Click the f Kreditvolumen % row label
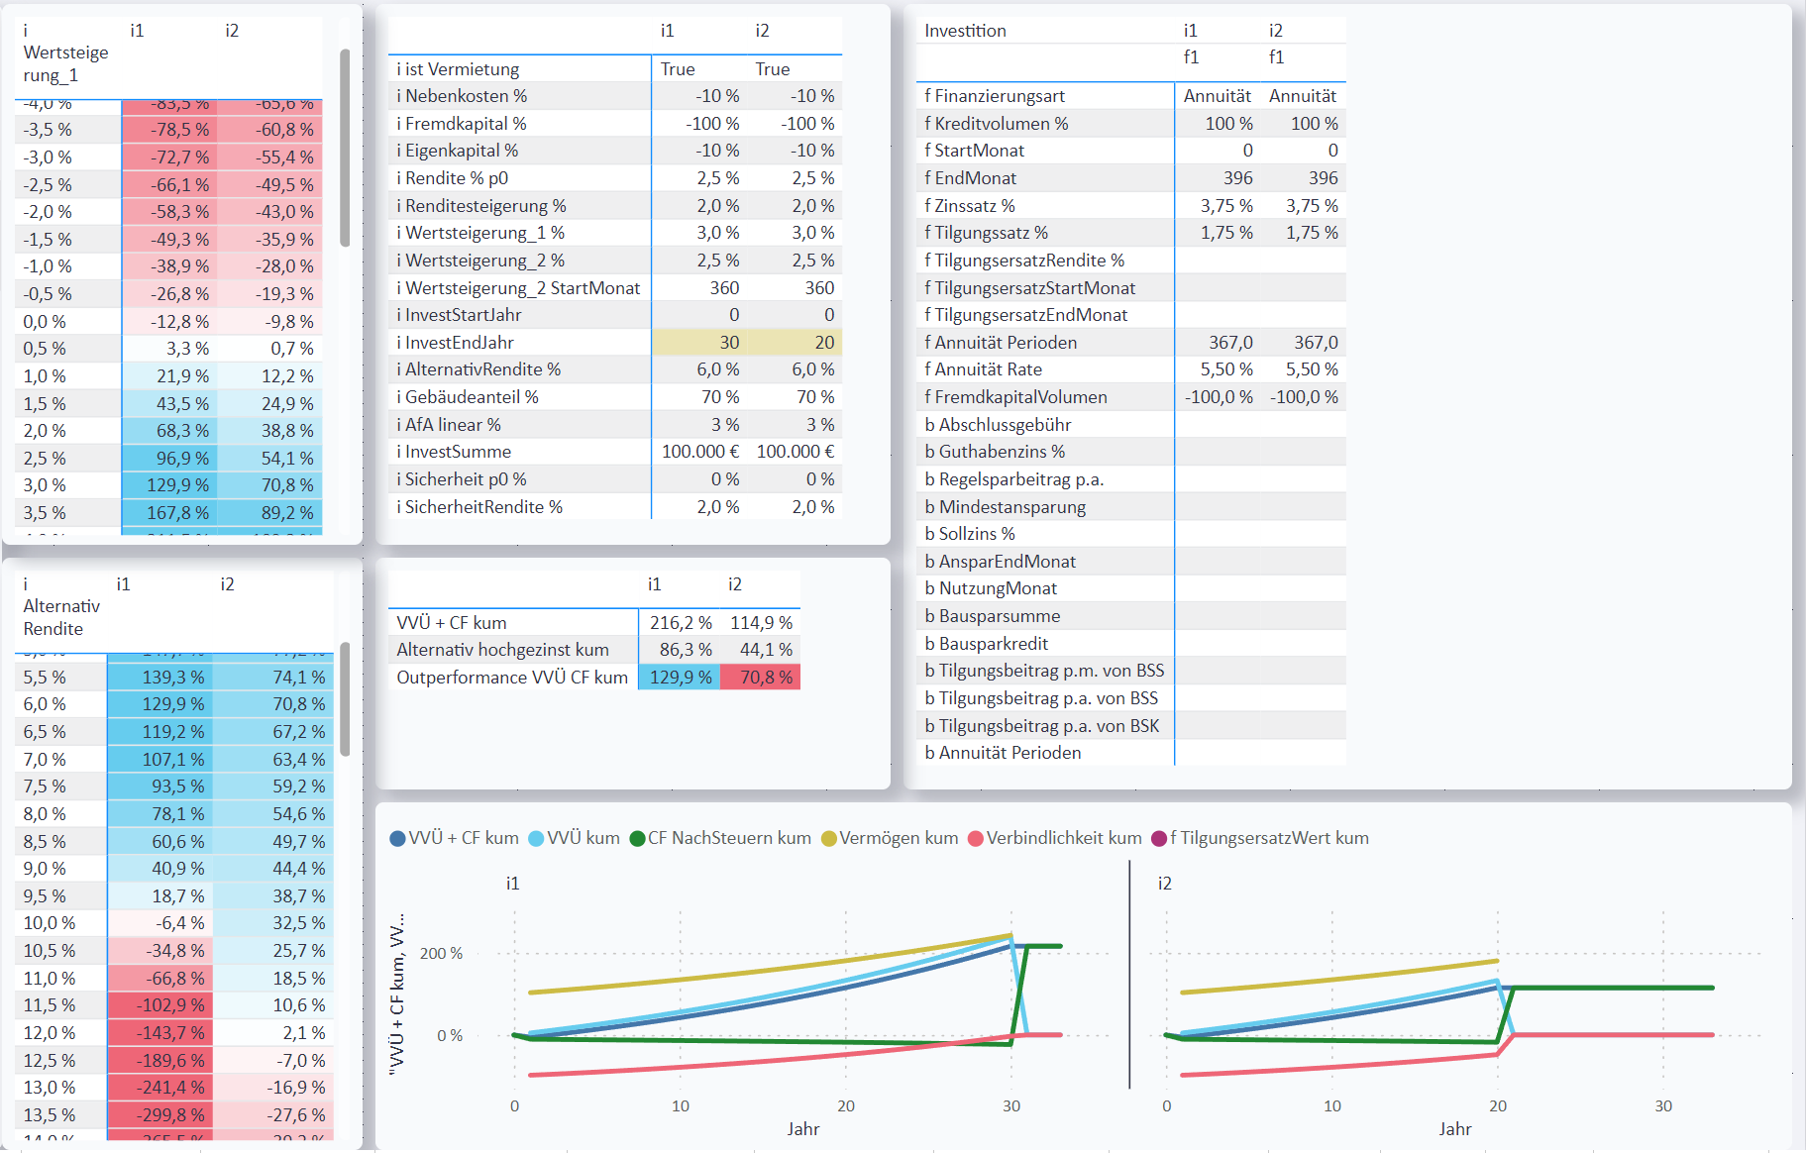Screen dimensions: 1806x1153 pyautogui.click(x=997, y=124)
